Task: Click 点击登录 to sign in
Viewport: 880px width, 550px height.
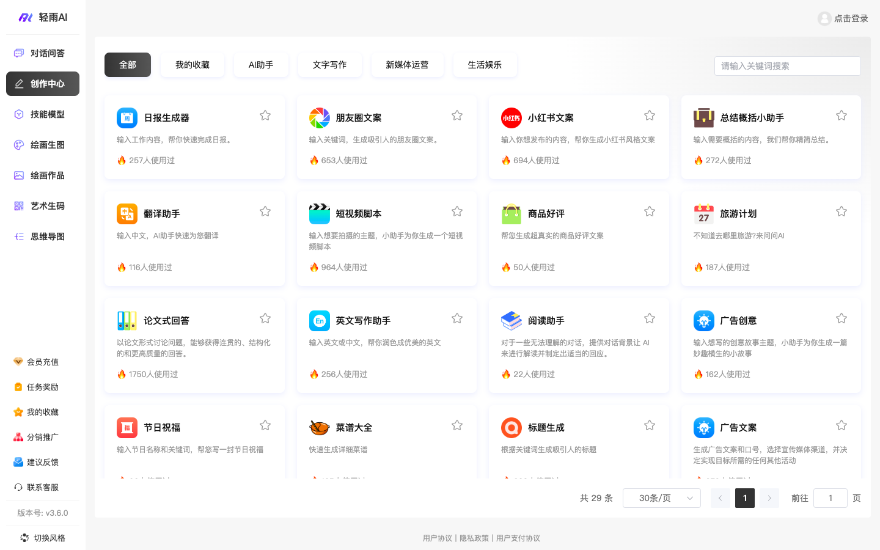Action: tap(843, 18)
